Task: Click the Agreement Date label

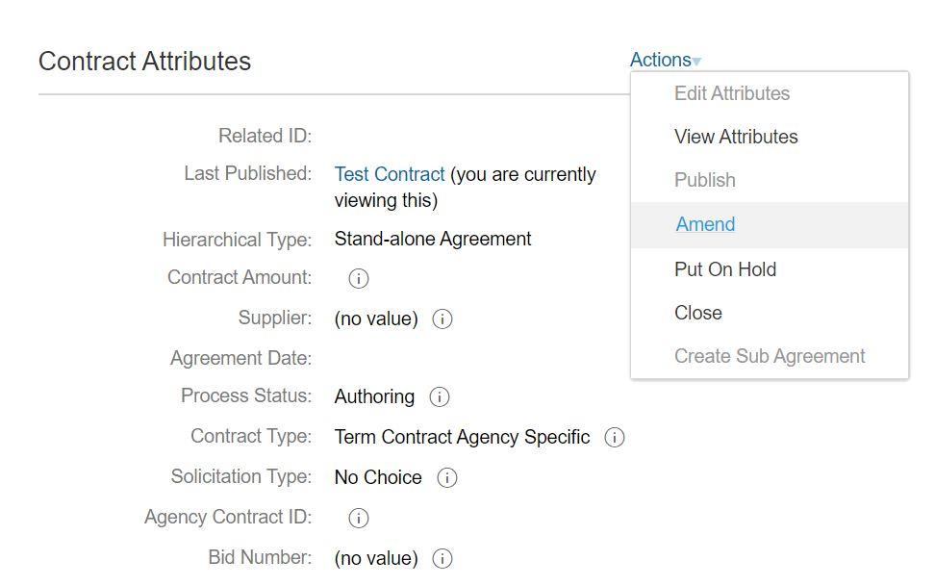Action: (240, 358)
